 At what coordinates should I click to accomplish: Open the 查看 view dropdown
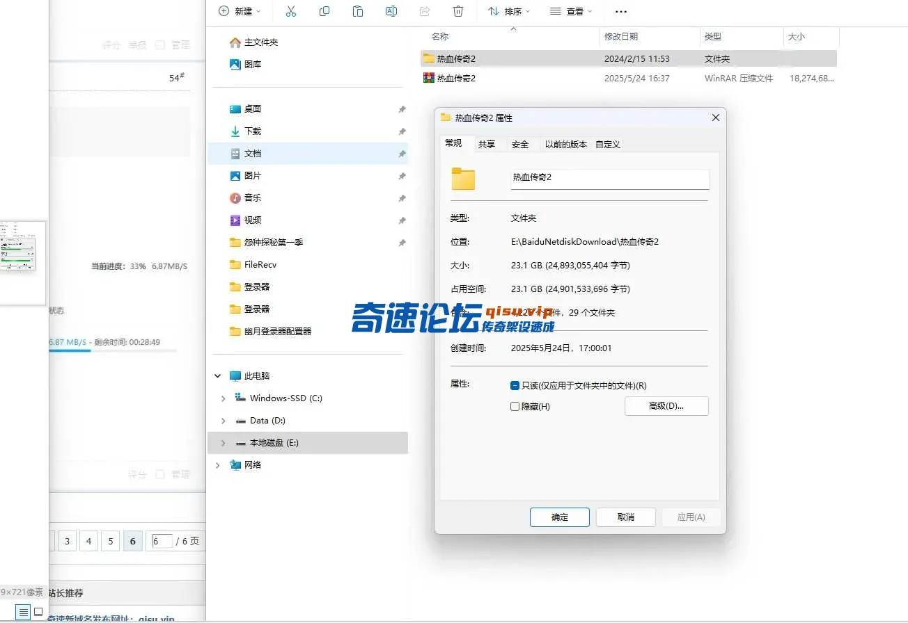coord(571,11)
